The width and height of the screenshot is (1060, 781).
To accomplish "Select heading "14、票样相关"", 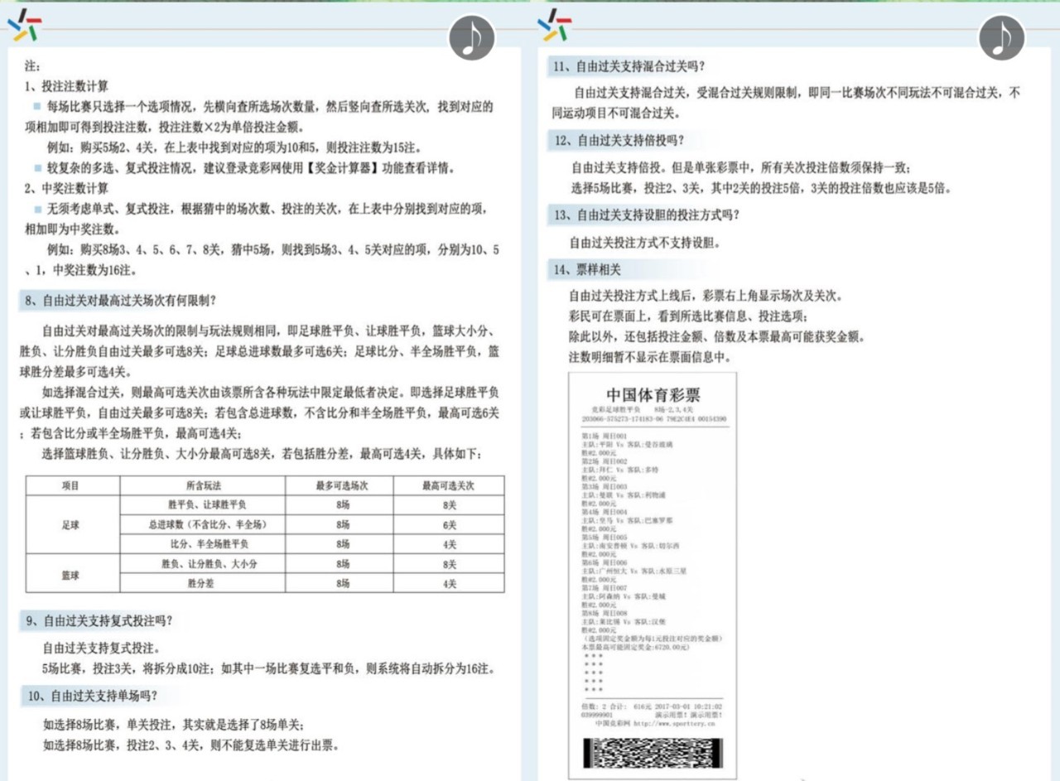I will (x=587, y=268).
